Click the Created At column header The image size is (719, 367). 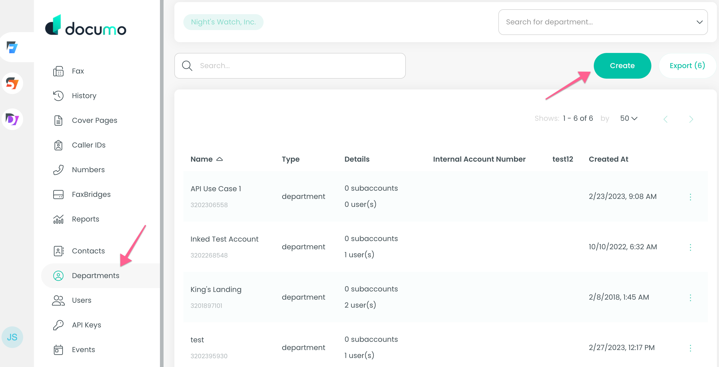tap(608, 159)
